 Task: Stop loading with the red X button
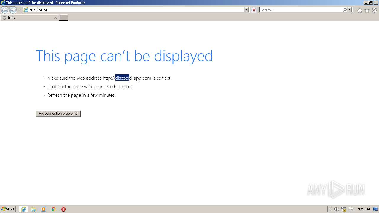[x=254, y=10]
